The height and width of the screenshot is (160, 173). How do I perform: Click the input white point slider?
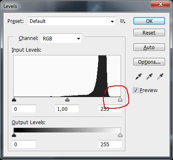pos(120,100)
